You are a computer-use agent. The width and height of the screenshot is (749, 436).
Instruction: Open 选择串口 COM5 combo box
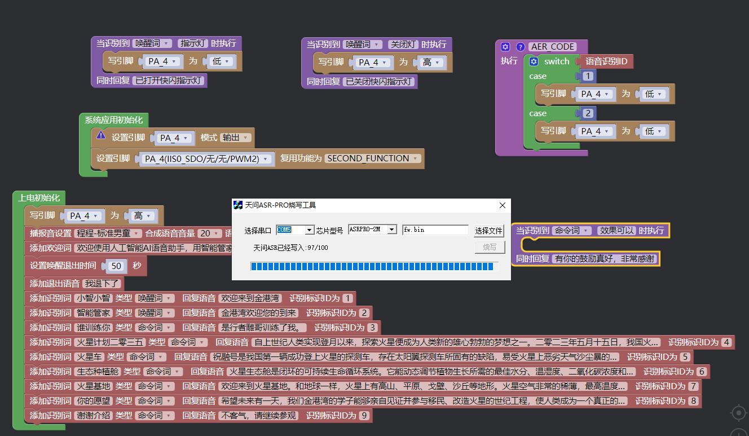pyautogui.click(x=294, y=230)
